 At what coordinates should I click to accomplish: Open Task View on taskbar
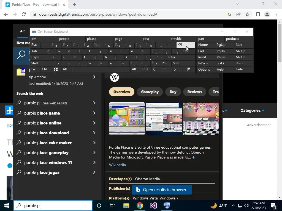[x=112, y=206]
